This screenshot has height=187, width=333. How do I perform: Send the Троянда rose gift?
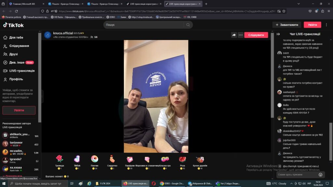pyautogui.click(x=60, y=162)
